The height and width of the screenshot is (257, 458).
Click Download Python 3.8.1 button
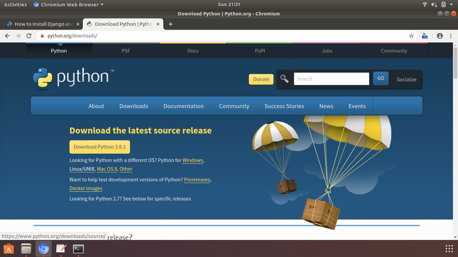(100, 147)
